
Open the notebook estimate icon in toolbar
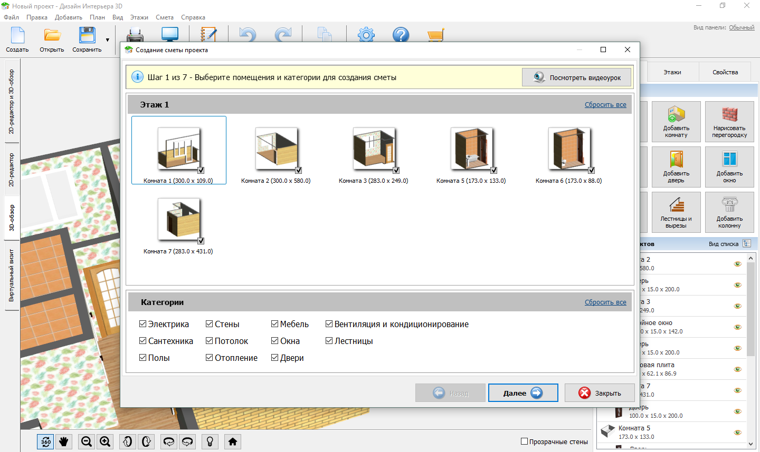pos(208,35)
